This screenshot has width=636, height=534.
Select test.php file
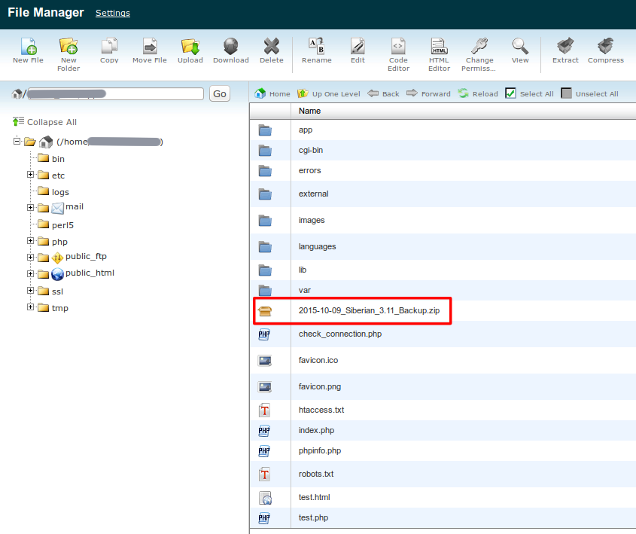click(443, 517)
